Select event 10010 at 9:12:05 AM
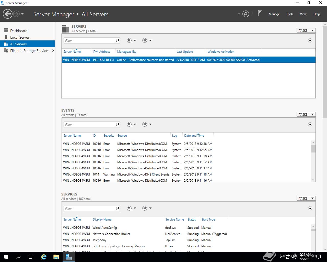This screenshot has height=262, width=327. click(x=186, y=150)
